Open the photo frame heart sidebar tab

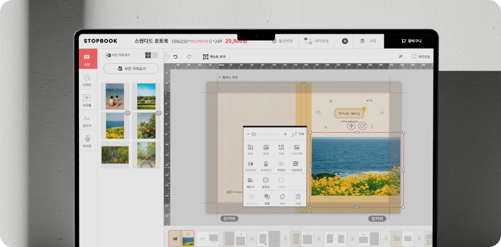(86, 100)
